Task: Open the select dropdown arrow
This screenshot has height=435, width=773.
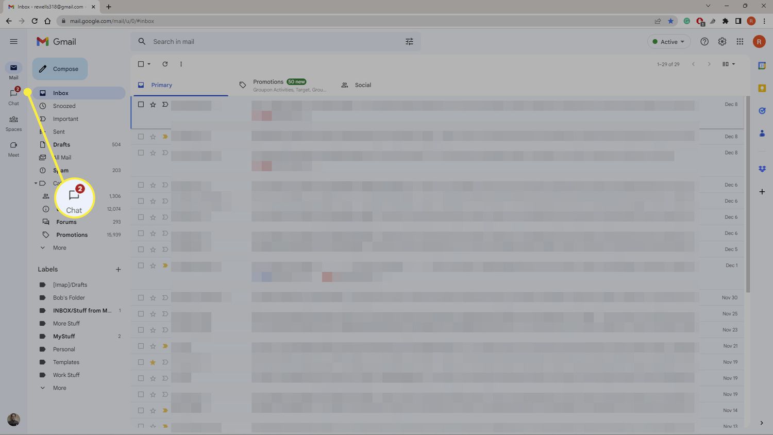Action: click(149, 64)
